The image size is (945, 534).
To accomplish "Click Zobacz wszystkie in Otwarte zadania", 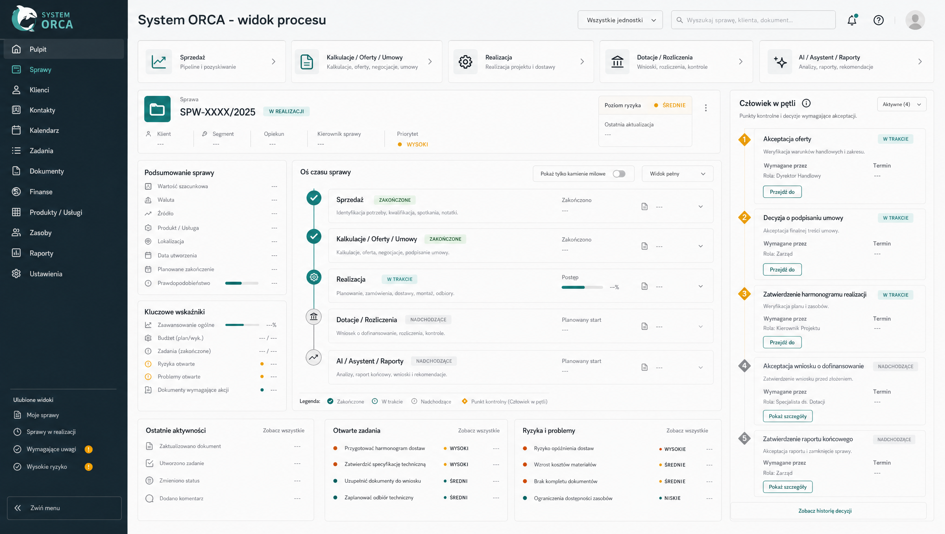I will pyautogui.click(x=478, y=431).
